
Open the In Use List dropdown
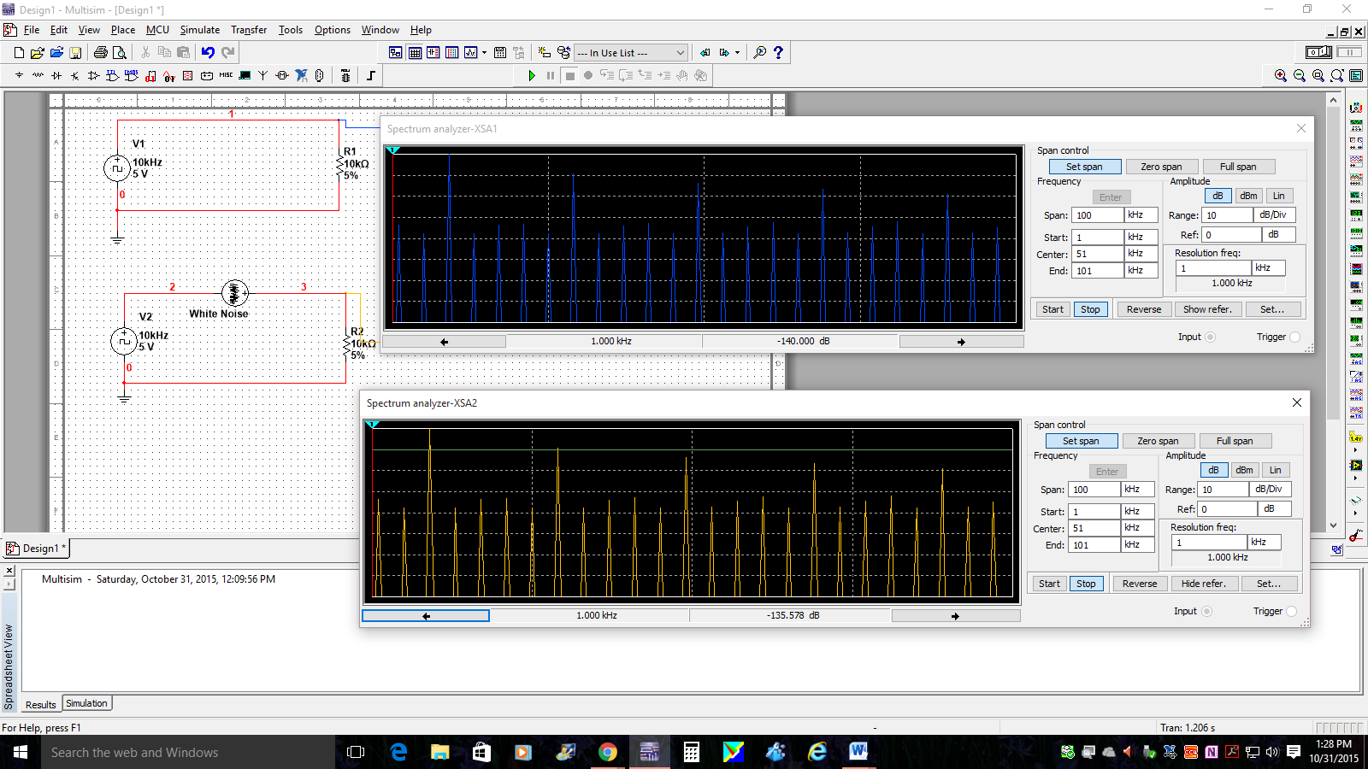click(680, 53)
